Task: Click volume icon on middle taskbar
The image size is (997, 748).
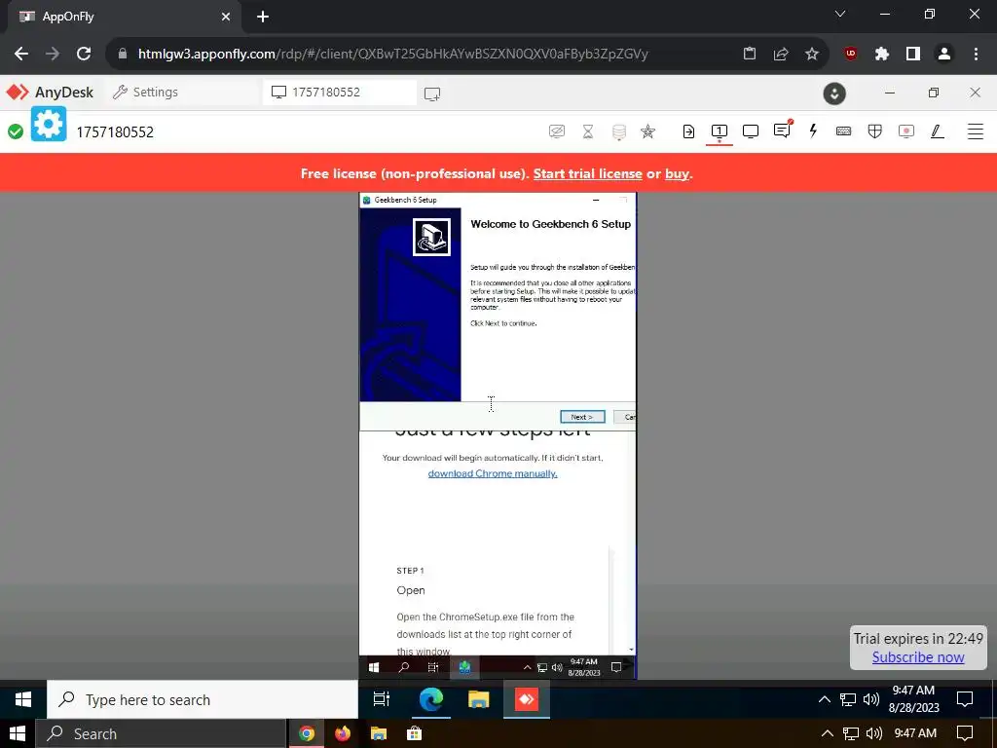Action: coord(871,699)
